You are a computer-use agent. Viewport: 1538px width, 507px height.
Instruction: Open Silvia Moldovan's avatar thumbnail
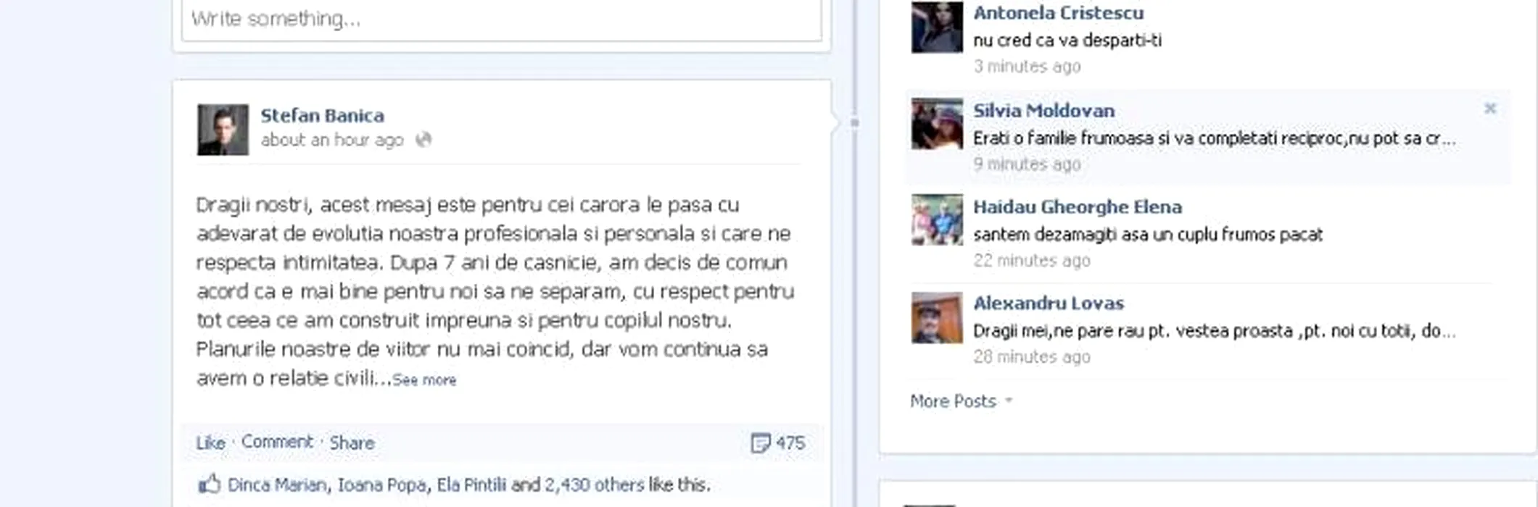point(937,124)
